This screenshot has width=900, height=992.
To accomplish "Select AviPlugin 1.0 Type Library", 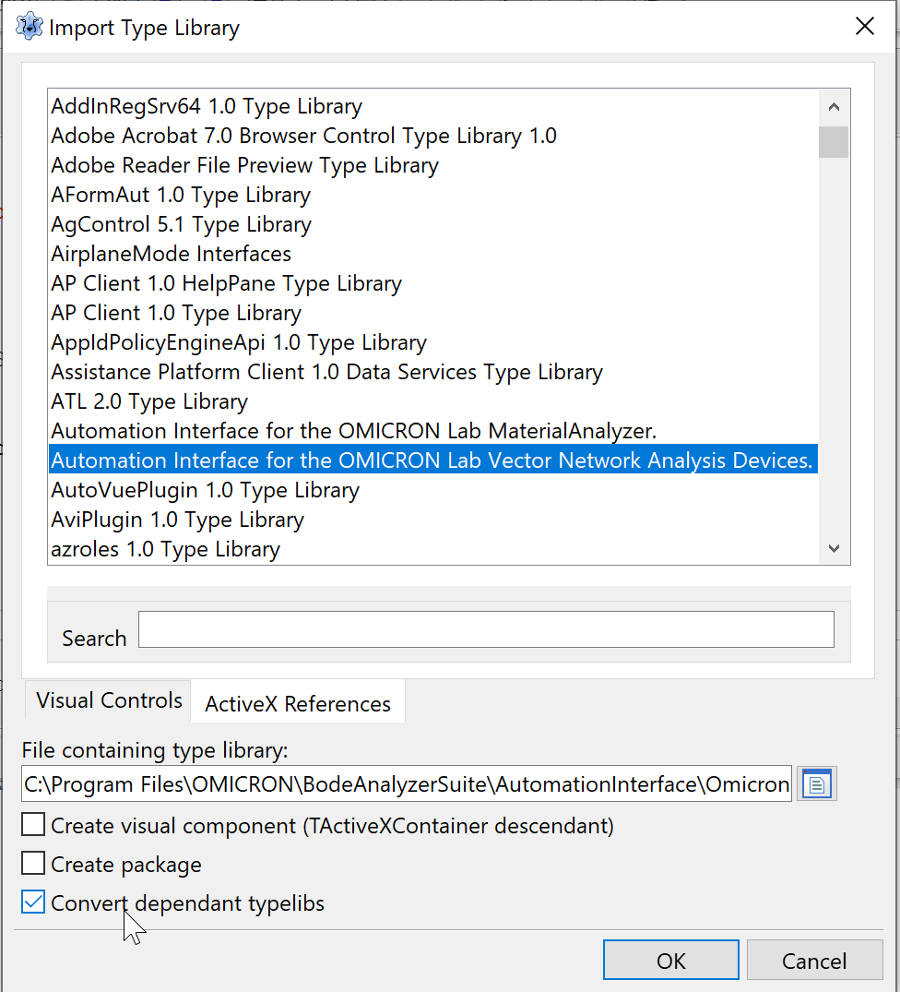I will tap(433, 520).
